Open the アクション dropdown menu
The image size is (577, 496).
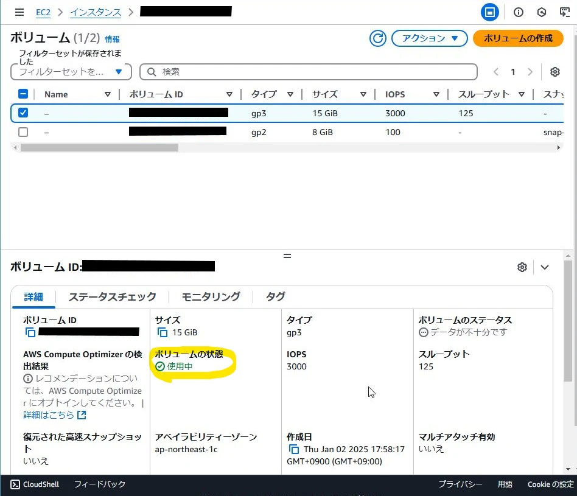click(430, 38)
